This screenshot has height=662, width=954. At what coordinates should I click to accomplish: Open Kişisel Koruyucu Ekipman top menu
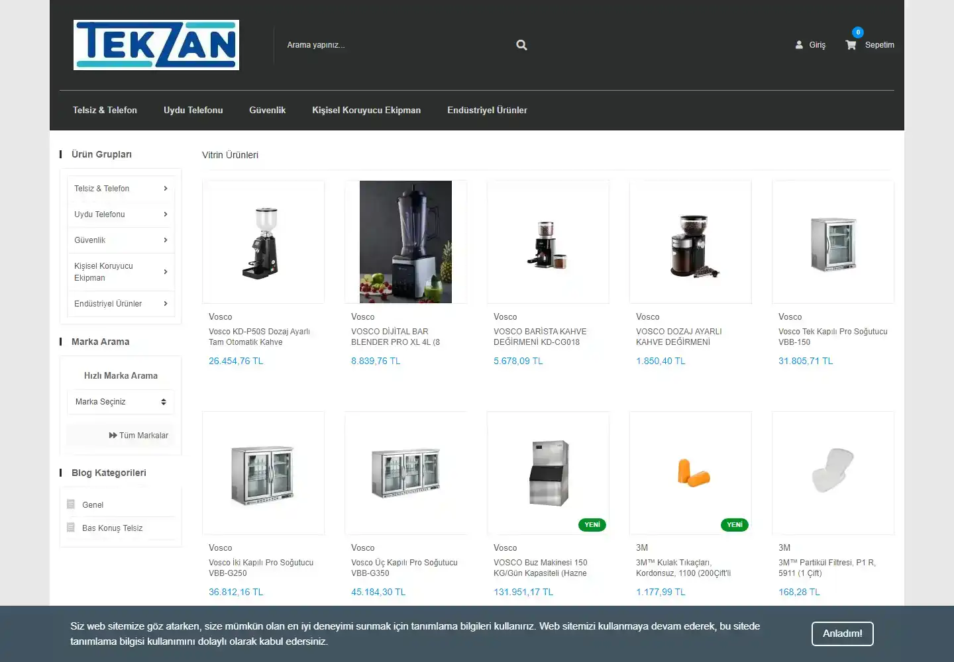click(x=366, y=111)
